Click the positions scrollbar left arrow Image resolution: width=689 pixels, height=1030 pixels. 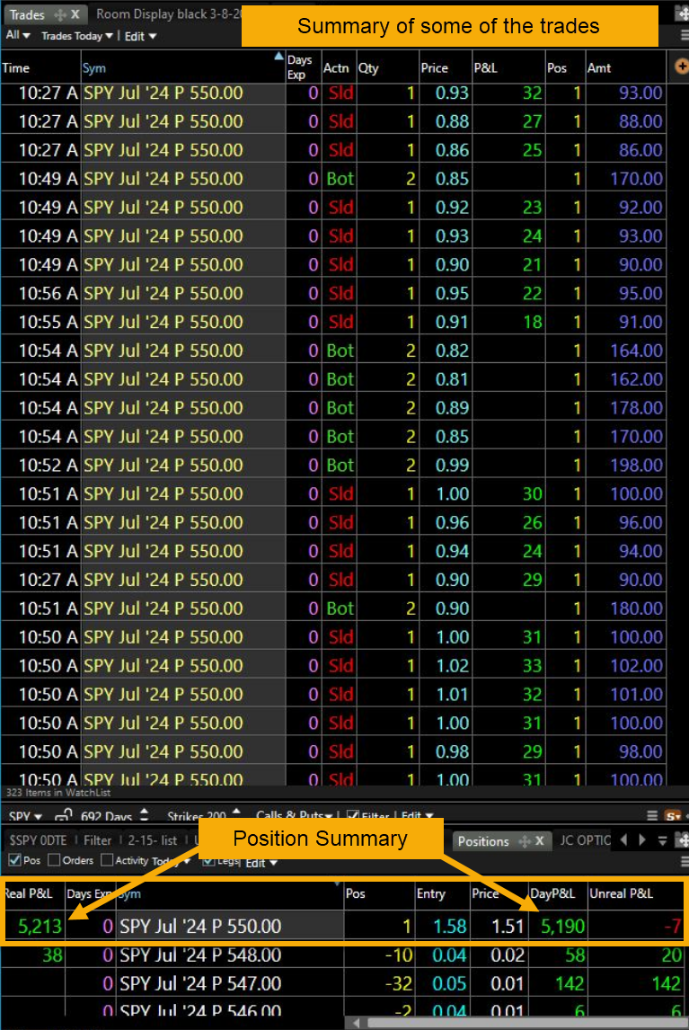(x=356, y=1023)
